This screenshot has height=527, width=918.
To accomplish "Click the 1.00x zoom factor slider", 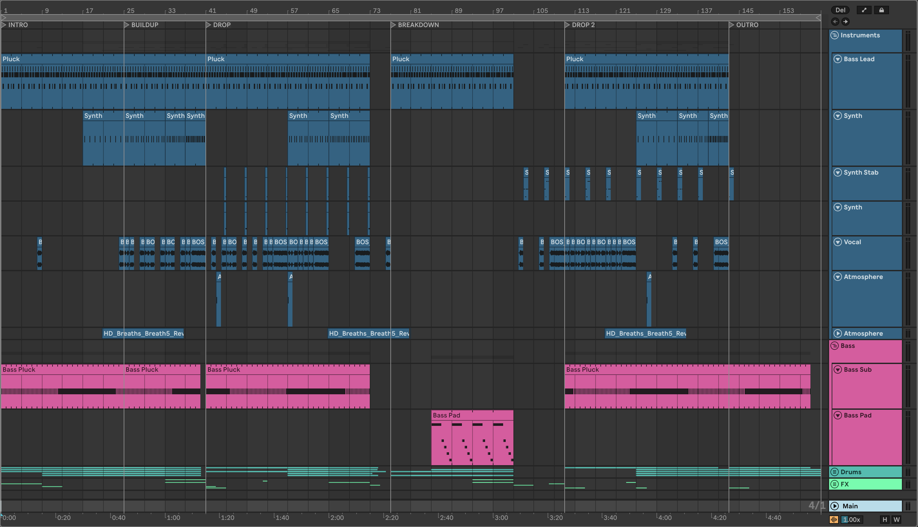I will click(x=852, y=520).
